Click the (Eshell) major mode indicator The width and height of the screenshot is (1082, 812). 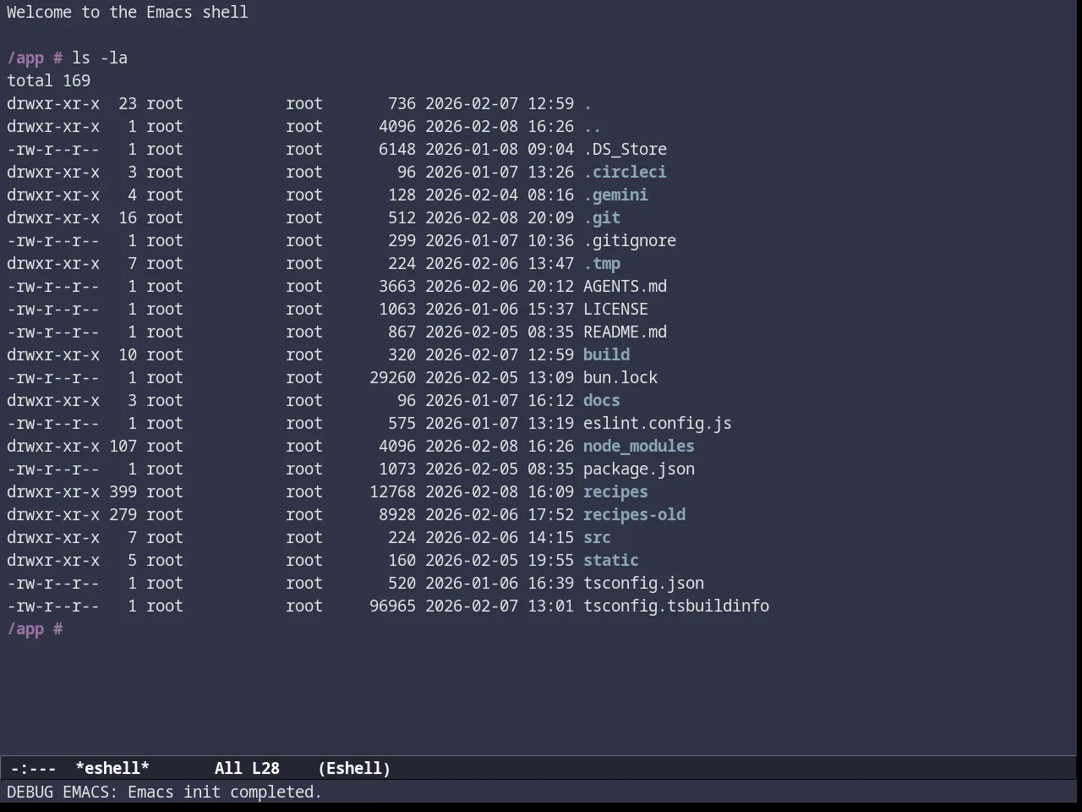coord(354,768)
